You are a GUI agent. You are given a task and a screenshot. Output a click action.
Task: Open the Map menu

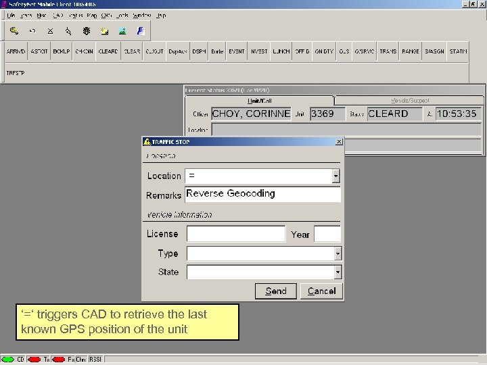(92, 15)
